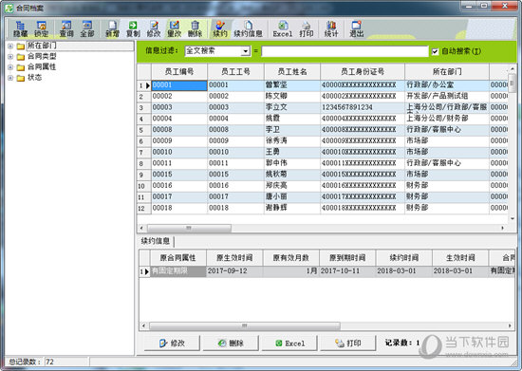
Task: Click row 12 record selector
Action: point(144,208)
